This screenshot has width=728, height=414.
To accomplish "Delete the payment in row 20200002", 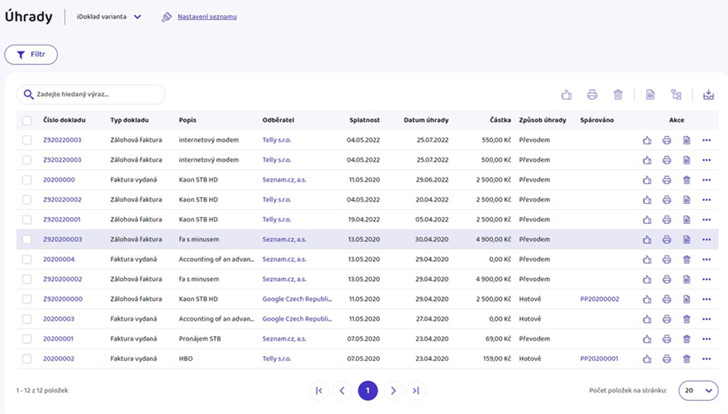I will pos(687,359).
